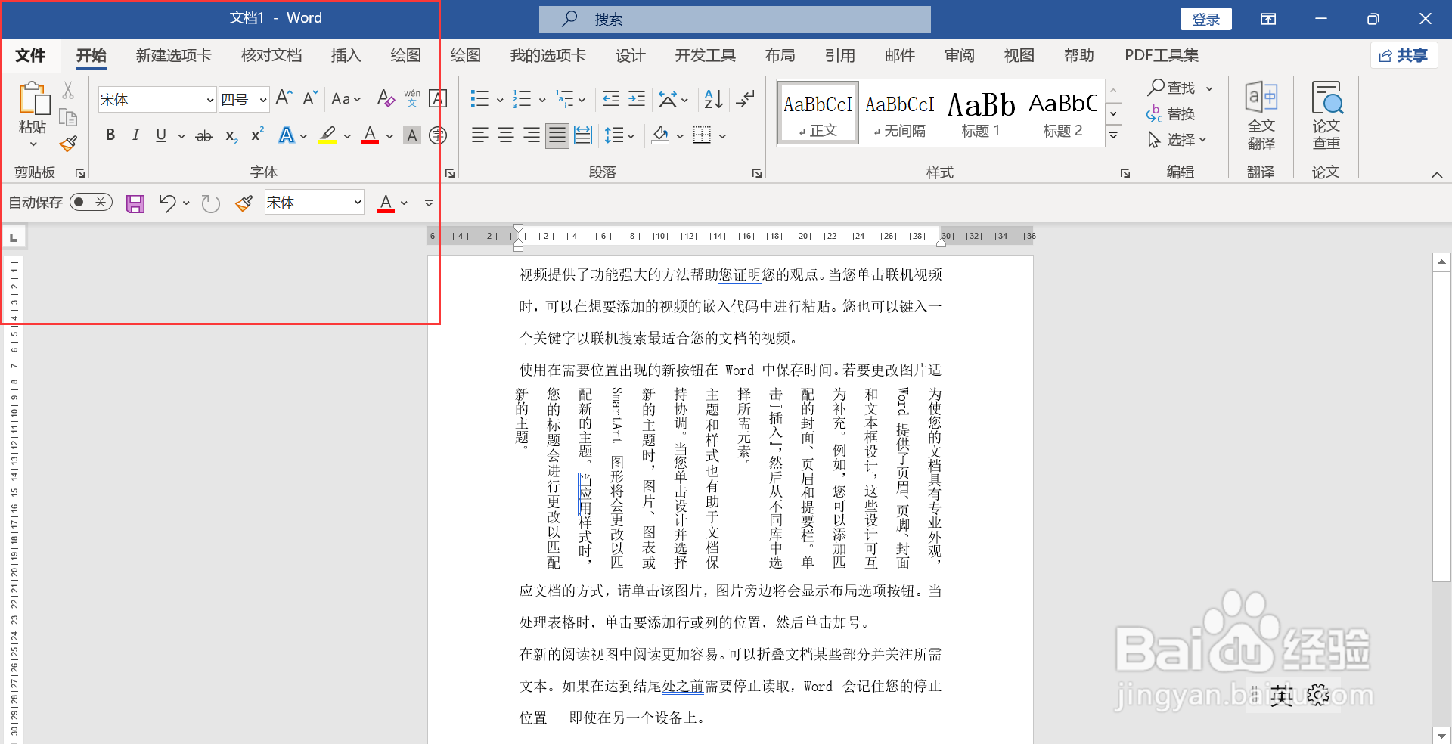The width and height of the screenshot is (1452, 744).
Task: Click the Paste clipboard icon
Action: [x=33, y=99]
